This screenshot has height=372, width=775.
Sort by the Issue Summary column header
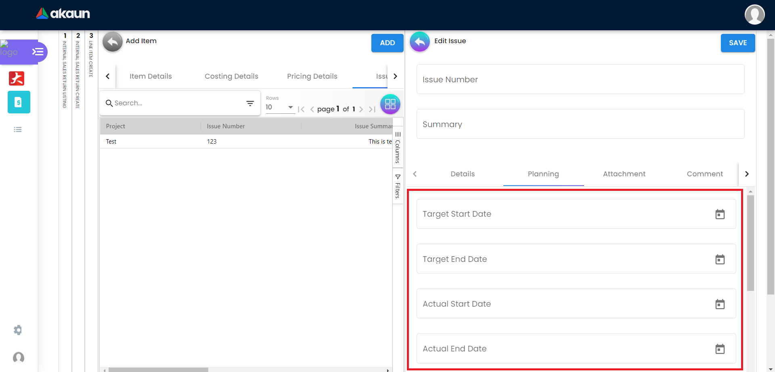347,126
